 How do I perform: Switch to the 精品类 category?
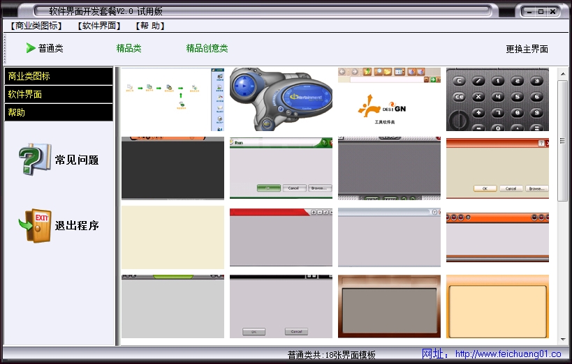(129, 48)
